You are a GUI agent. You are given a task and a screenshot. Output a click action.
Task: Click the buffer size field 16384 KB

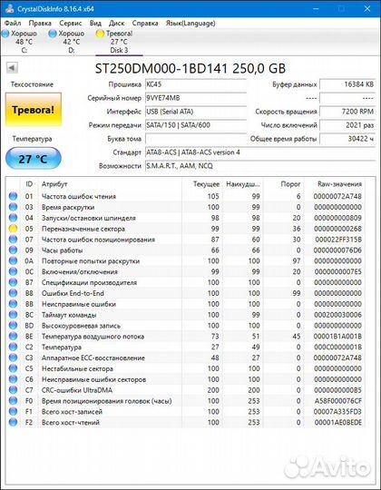(347, 84)
